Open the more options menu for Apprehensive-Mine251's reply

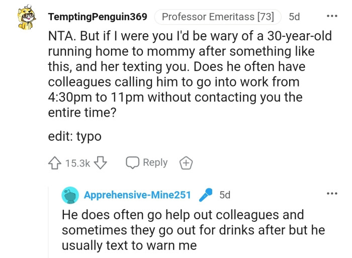click(332, 194)
